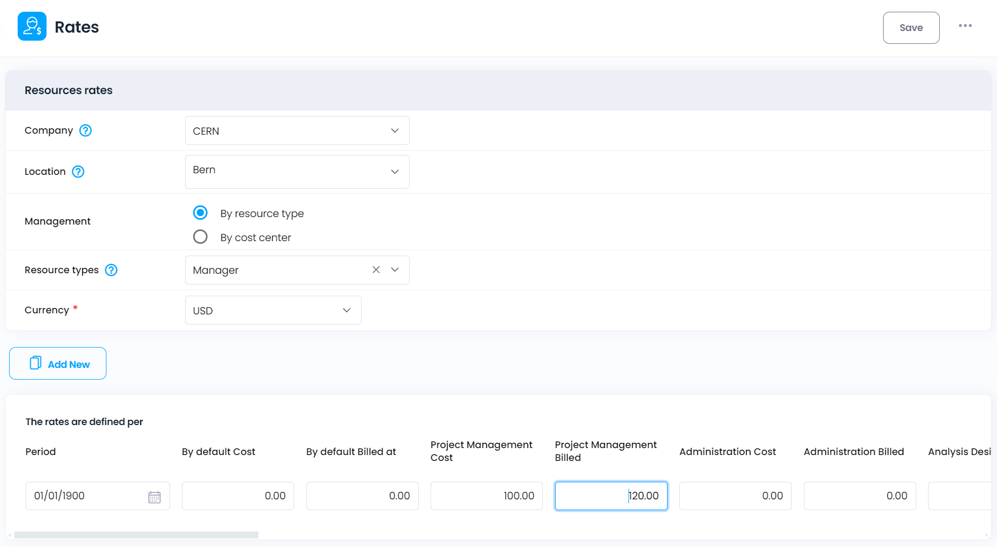Click the Save button
The width and height of the screenshot is (997, 547).
(911, 28)
